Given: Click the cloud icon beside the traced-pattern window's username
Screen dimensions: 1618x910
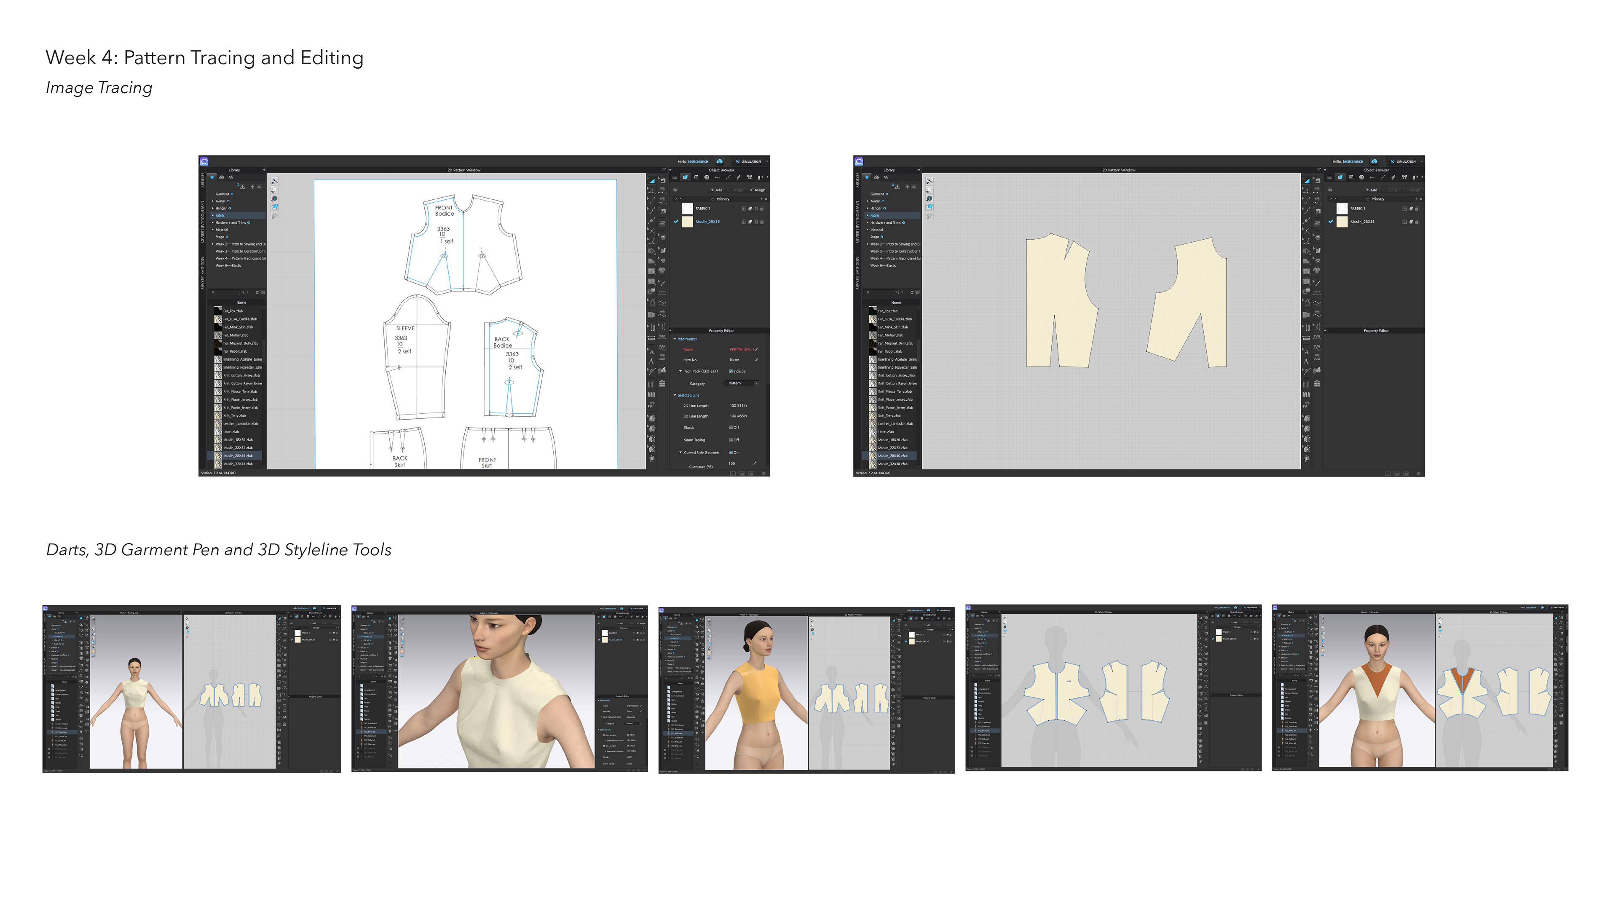Looking at the screenshot, I should coord(720,161).
